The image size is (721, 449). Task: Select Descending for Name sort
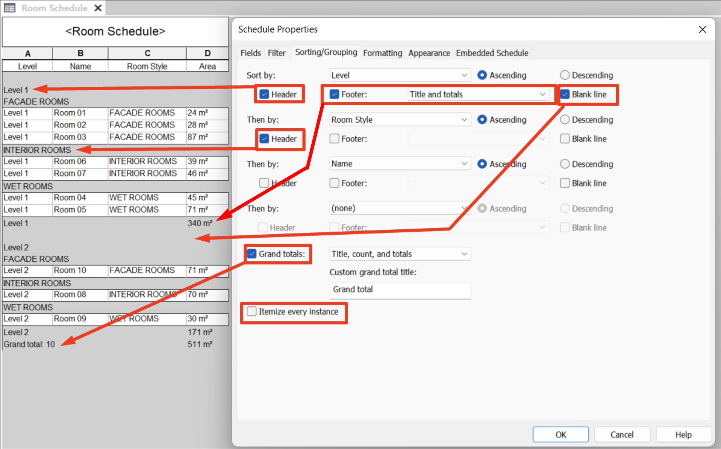pyautogui.click(x=565, y=164)
